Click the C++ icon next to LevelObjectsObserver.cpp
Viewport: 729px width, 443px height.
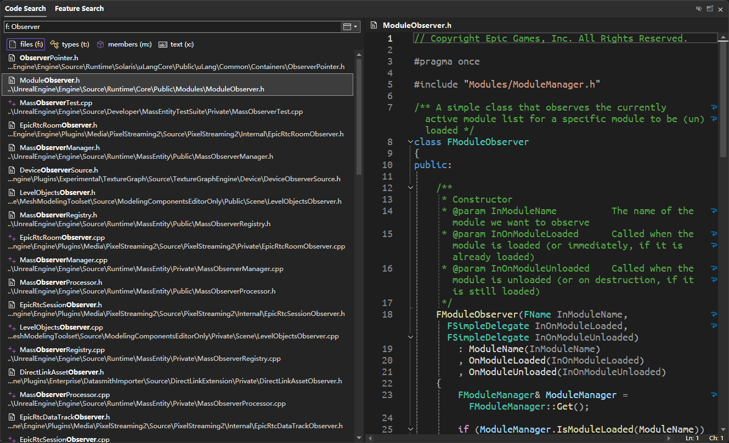(x=12, y=327)
